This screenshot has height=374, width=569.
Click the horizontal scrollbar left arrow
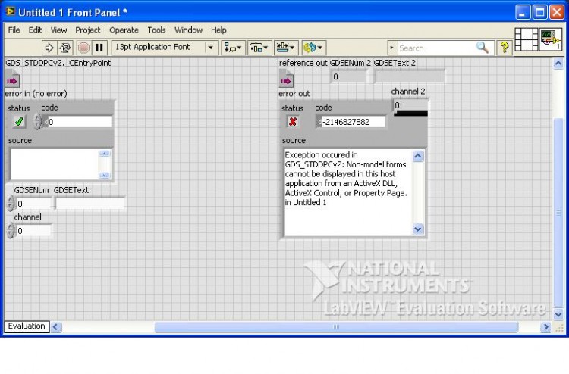pos(55,327)
